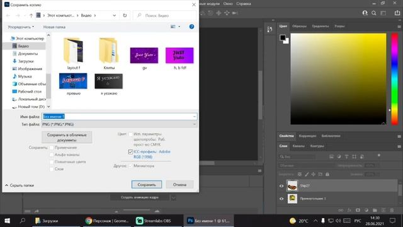Toggle the Слои checkbox in save dialog
Viewport: 403px width, 227px height.
[52, 169]
